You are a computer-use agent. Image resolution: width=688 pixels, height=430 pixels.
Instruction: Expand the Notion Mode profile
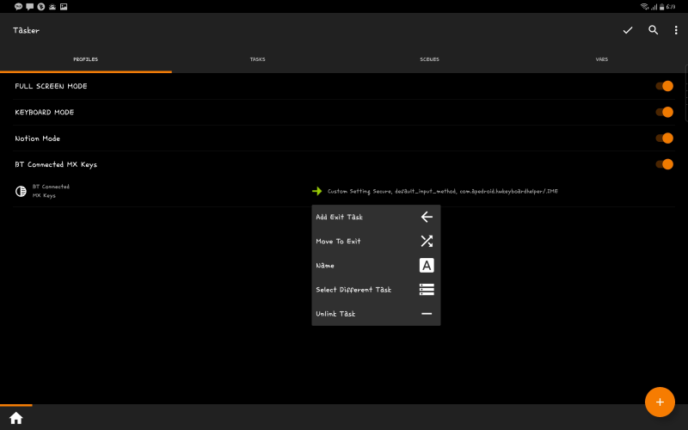coord(37,138)
